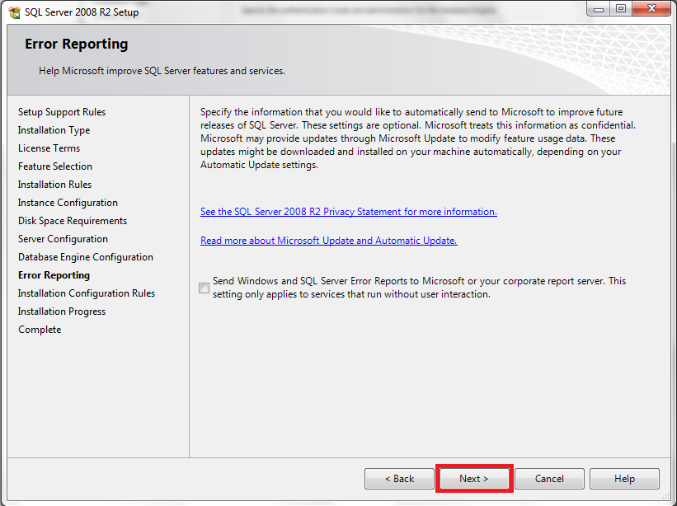Select Installation Type step
The height and width of the screenshot is (506, 677).
tap(54, 130)
